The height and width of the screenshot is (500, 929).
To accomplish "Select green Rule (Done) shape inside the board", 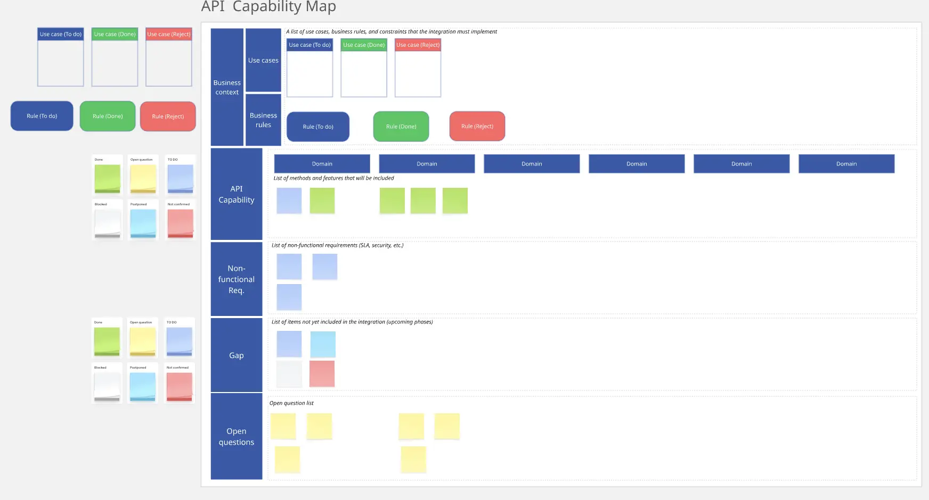I will [x=401, y=127].
